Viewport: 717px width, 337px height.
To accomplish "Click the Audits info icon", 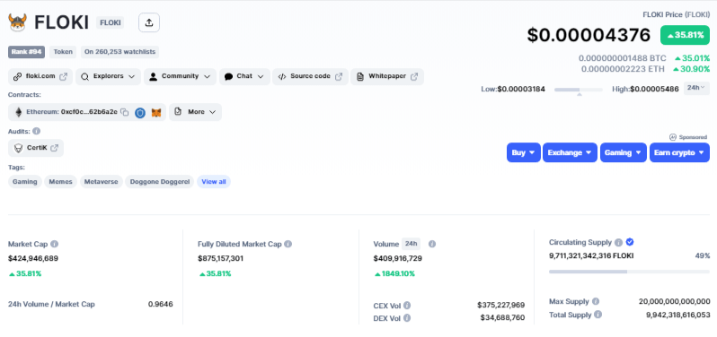I will pyautogui.click(x=37, y=132).
